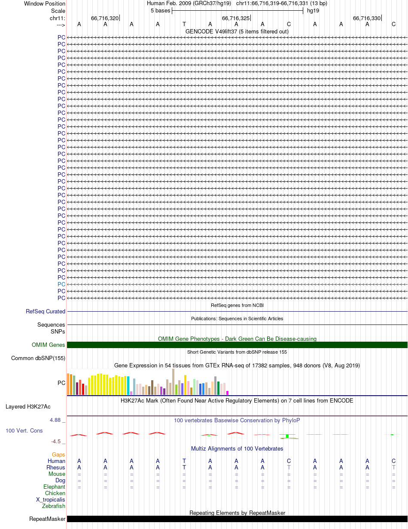The height and width of the screenshot is (529, 408).
Task: Click the black RepeatMasker bar
Action: pyautogui.click(x=237, y=519)
